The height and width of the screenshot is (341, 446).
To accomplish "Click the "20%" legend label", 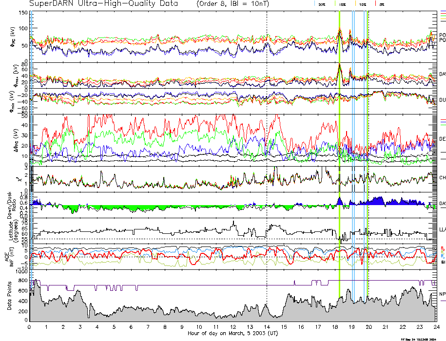I will click(322, 5).
